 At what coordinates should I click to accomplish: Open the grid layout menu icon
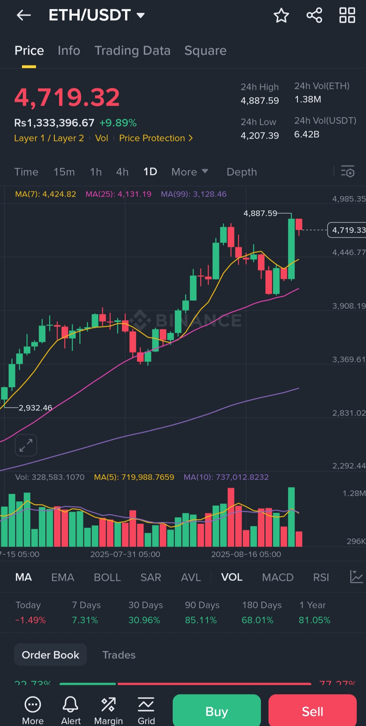[347, 15]
